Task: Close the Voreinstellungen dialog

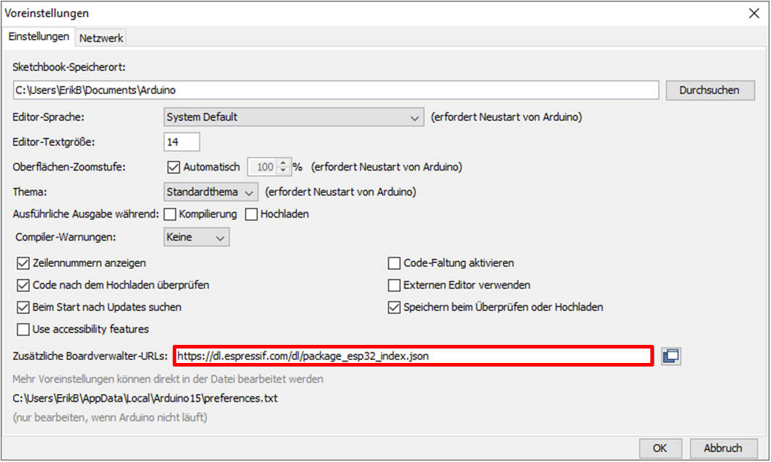Action: click(x=754, y=13)
